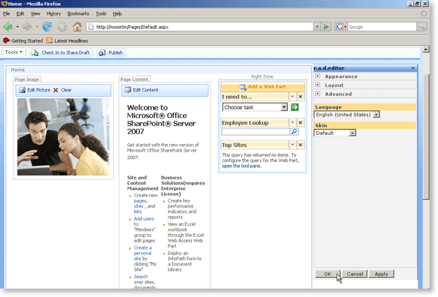The width and height of the screenshot is (438, 297).
Task: Click the Employee Lookup text field
Action: [x=256, y=131]
